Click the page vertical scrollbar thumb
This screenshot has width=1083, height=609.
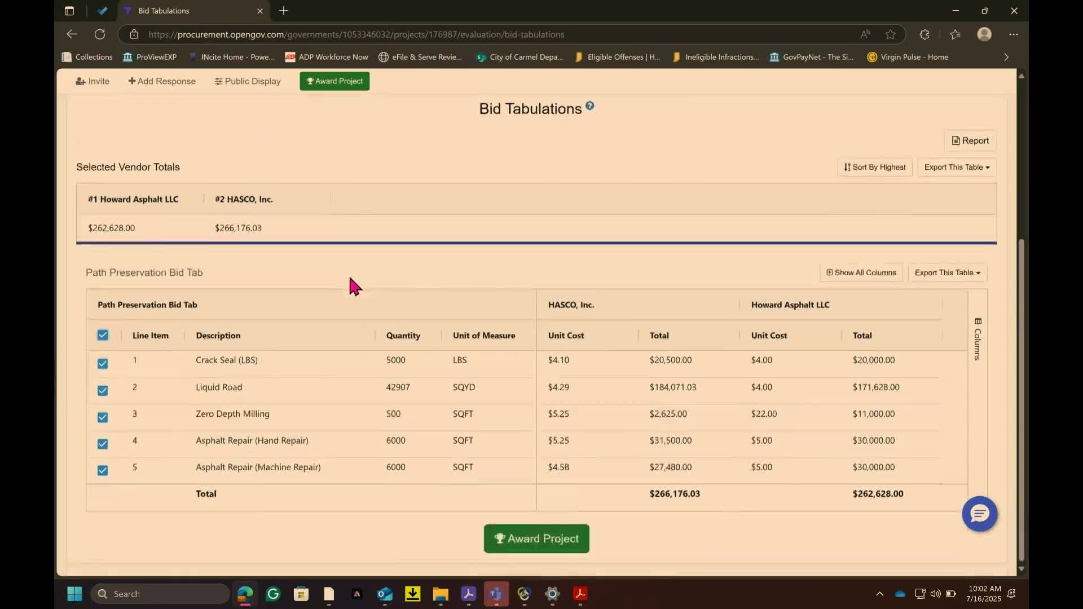coord(1021,400)
